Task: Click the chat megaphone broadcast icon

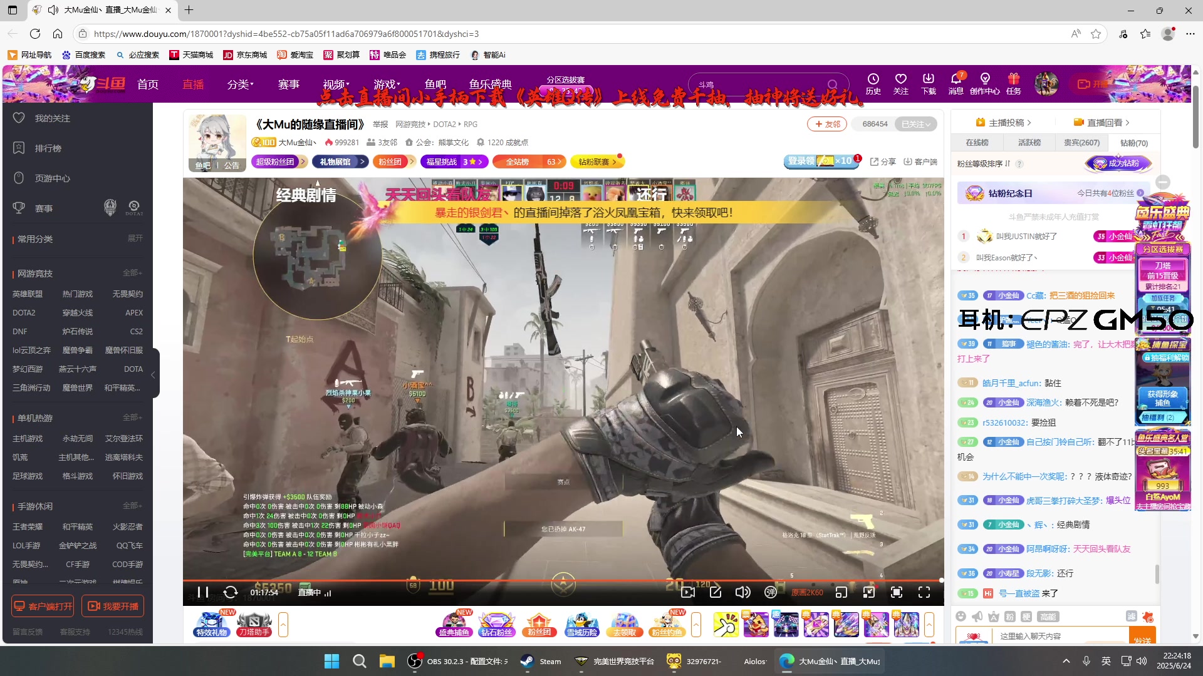Action: click(x=977, y=617)
